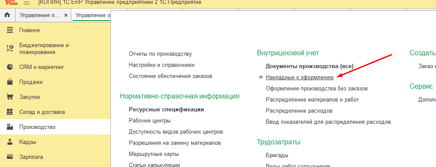The height and width of the screenshot is (167, 436).
Task: Click the Главное section icon
Action: 10,30
